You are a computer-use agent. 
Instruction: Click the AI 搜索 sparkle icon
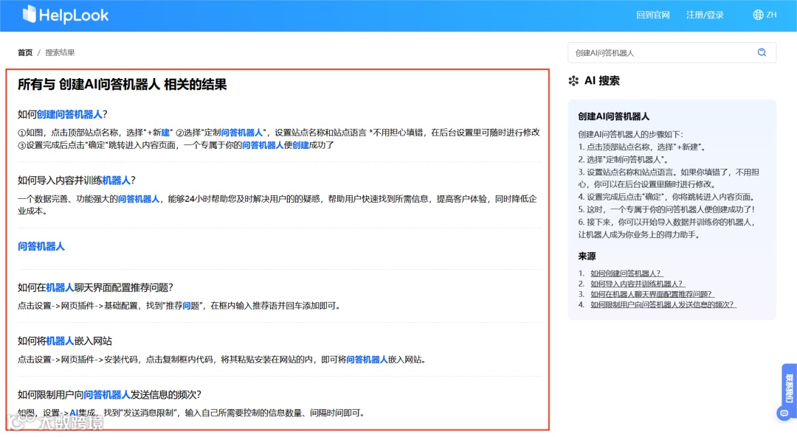click(x=575, y=81)
